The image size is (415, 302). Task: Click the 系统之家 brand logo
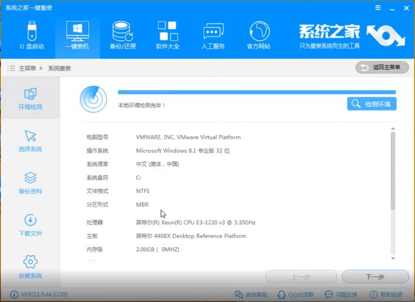pos(351,36)
